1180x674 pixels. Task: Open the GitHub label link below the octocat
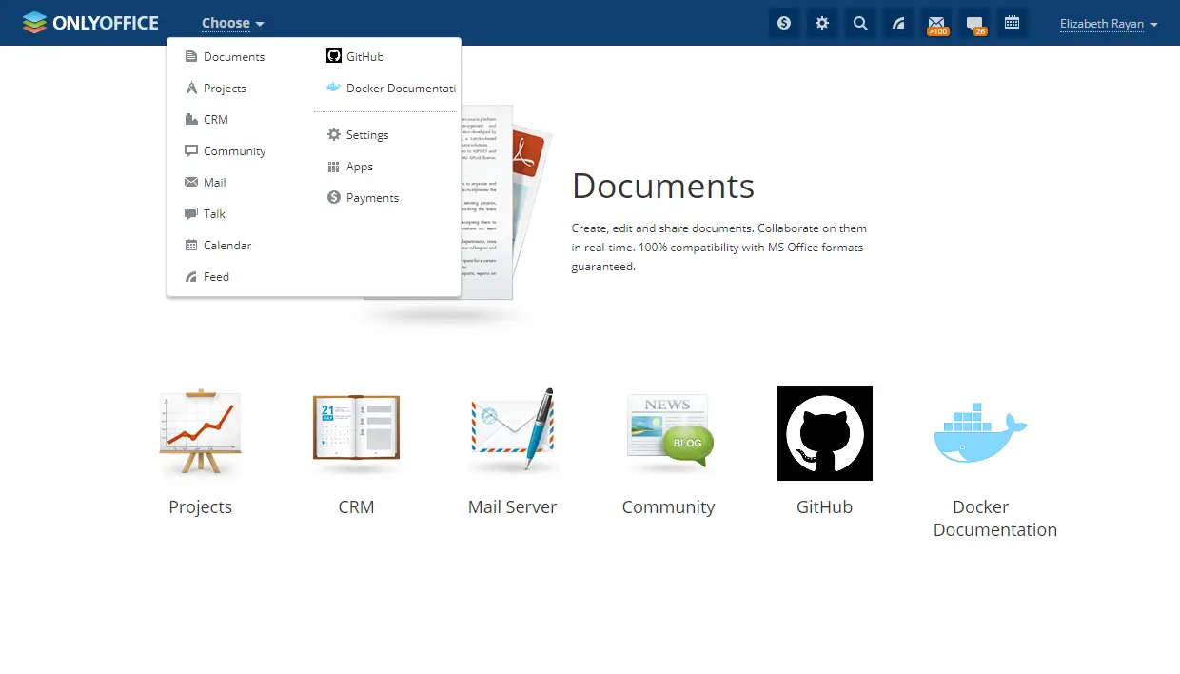(x=824, y=507)
